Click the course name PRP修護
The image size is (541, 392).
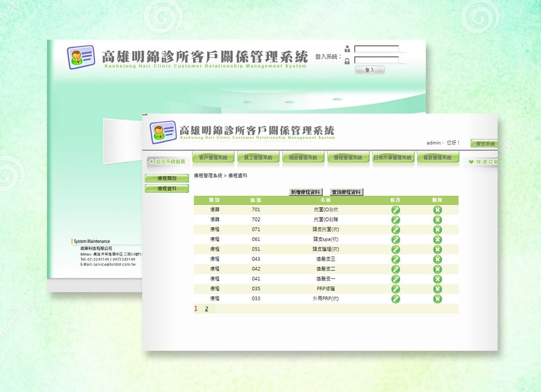click(325, 288)
